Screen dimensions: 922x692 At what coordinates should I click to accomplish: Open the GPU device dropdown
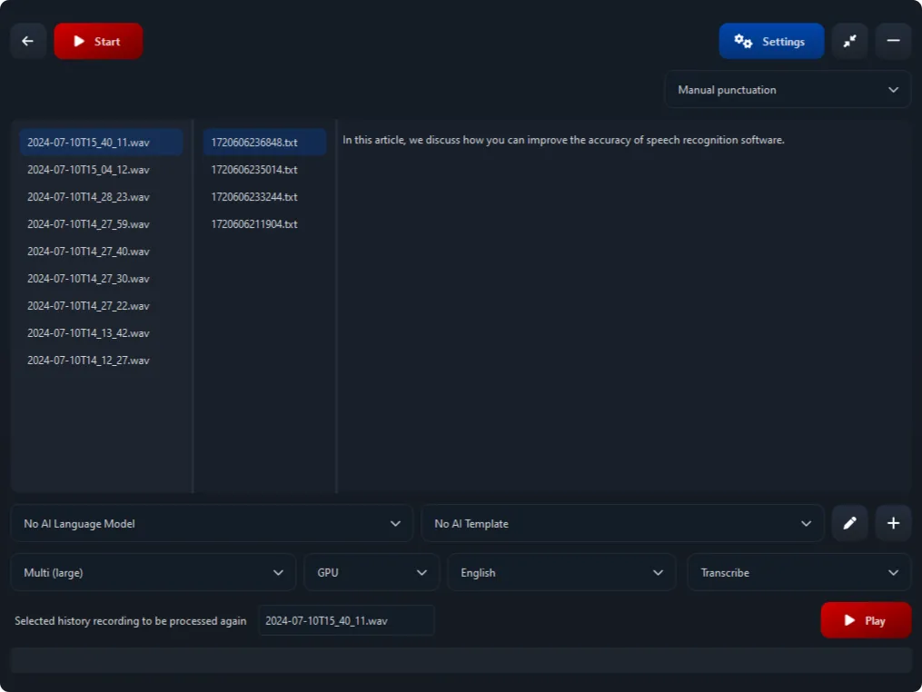point(372,573)
